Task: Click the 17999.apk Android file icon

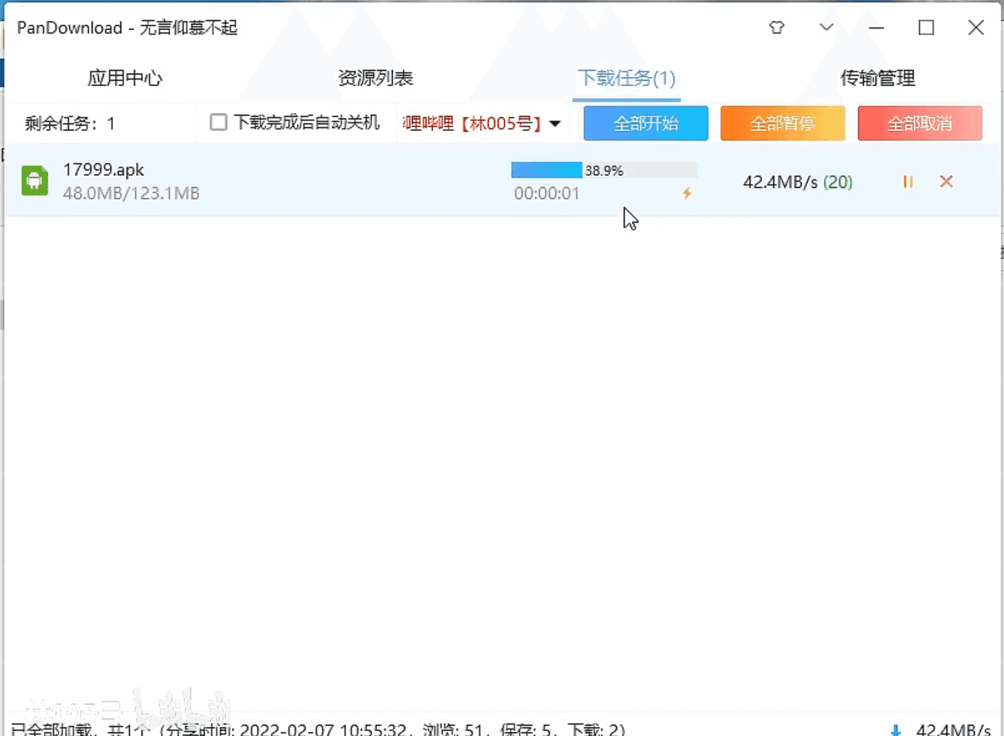Action: point(34,181)
